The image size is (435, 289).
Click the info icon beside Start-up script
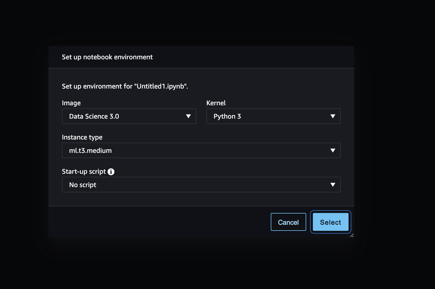coord(111,172)
